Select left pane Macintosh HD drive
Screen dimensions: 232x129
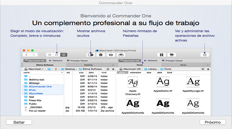tap(35, 61)
